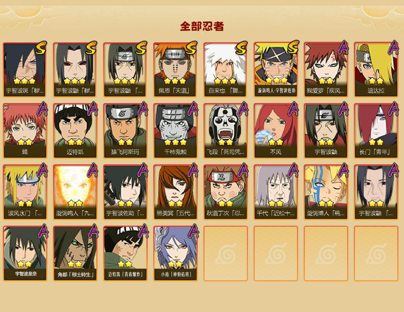
Task: Select the 小南「神驹佑将」 card
Action: [175, 253]
